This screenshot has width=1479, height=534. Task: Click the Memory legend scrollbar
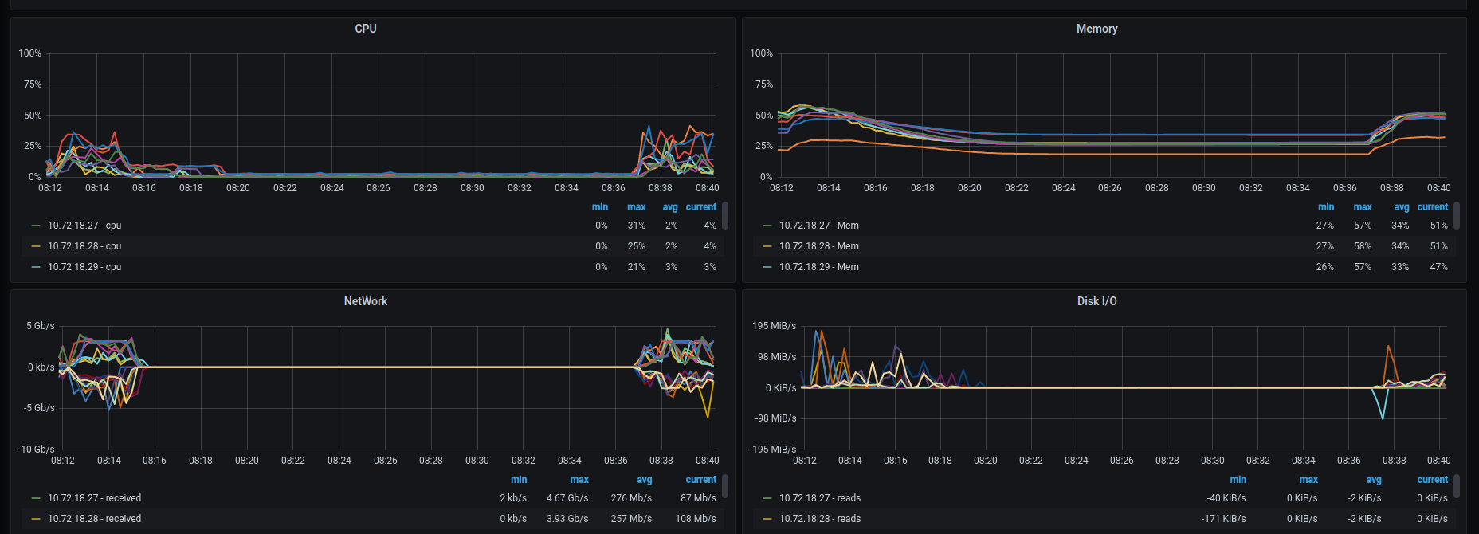1457,215
